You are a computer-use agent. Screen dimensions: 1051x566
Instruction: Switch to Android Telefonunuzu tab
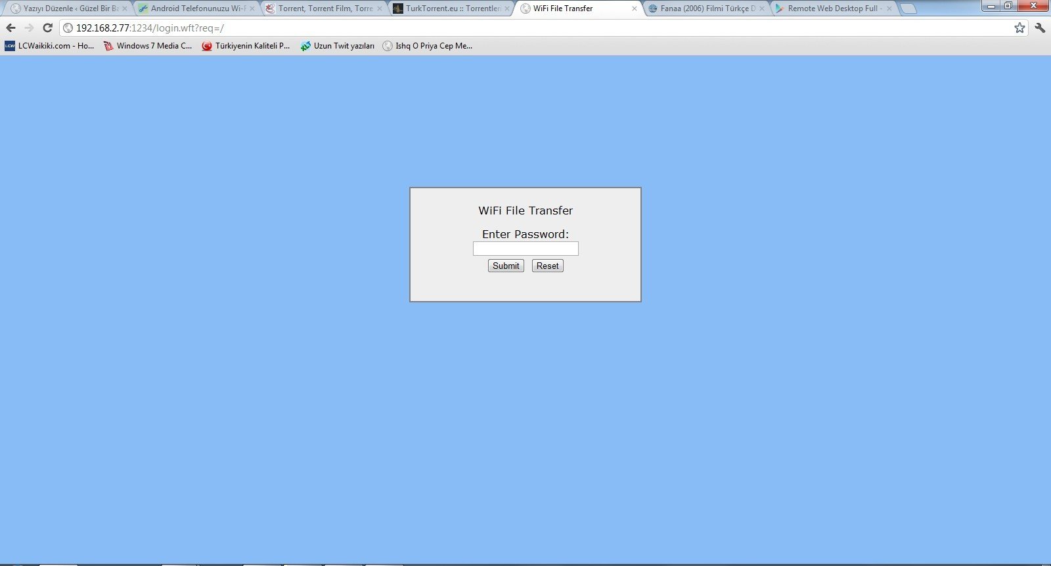(x=194, y=9)
